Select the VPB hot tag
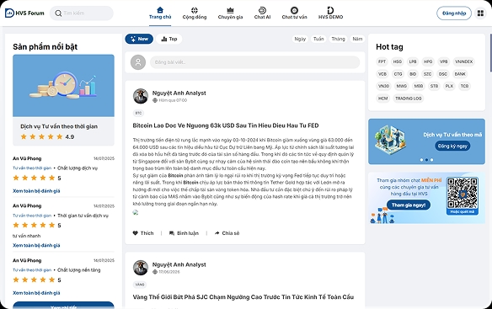Screen dimensions: 492x309 tap(443, 61)
